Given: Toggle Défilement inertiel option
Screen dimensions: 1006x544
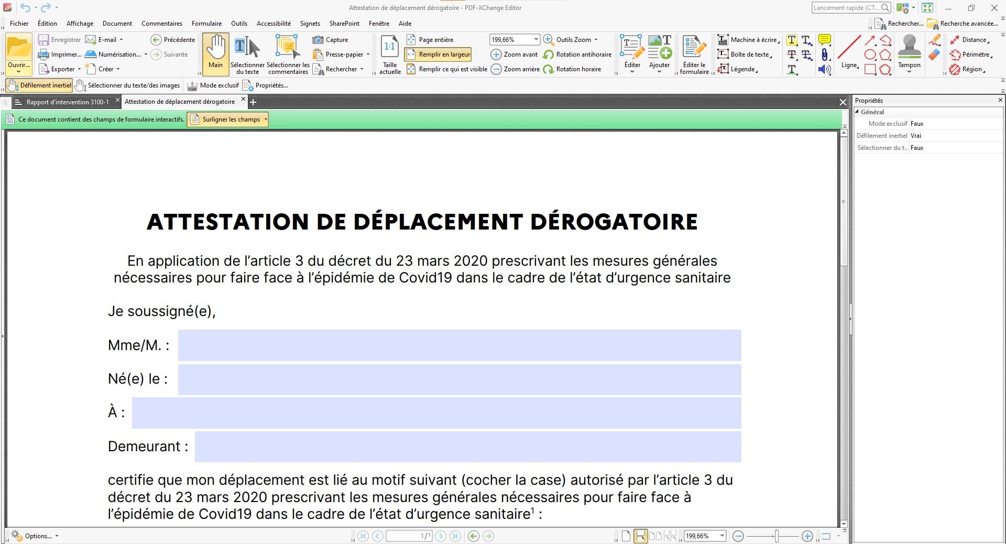Looking at the screenshot, I should coord(39,85).
